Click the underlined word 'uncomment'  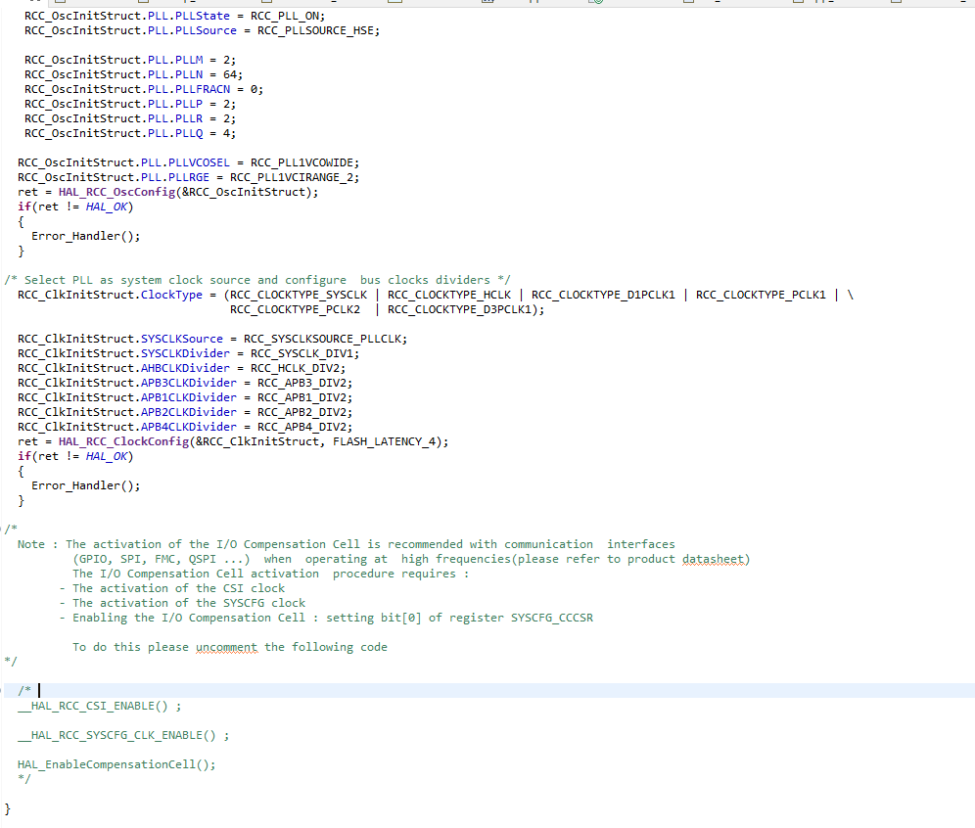point(226,647)
